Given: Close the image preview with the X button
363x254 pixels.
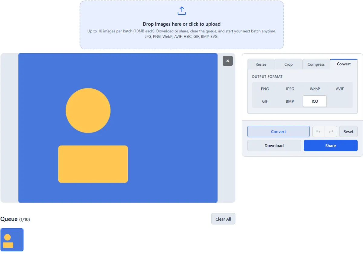Looking at the screenshot, I should (x=228, y=61).
